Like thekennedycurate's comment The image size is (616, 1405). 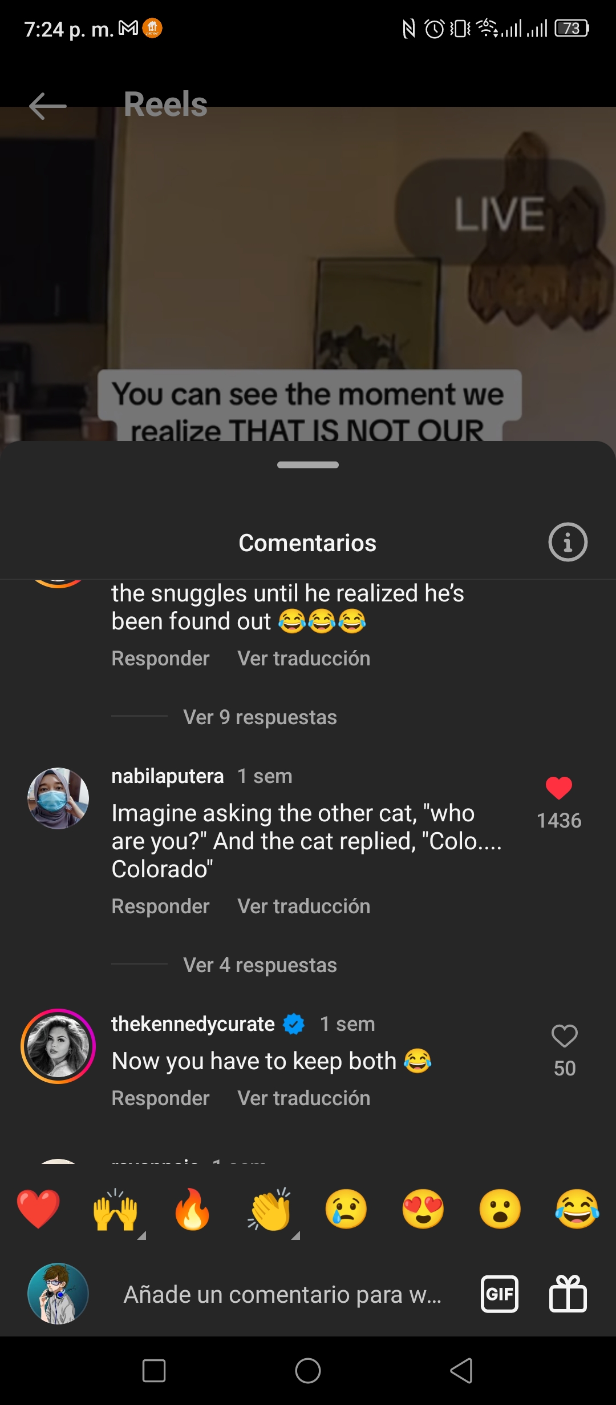[x=565, y=1036]
